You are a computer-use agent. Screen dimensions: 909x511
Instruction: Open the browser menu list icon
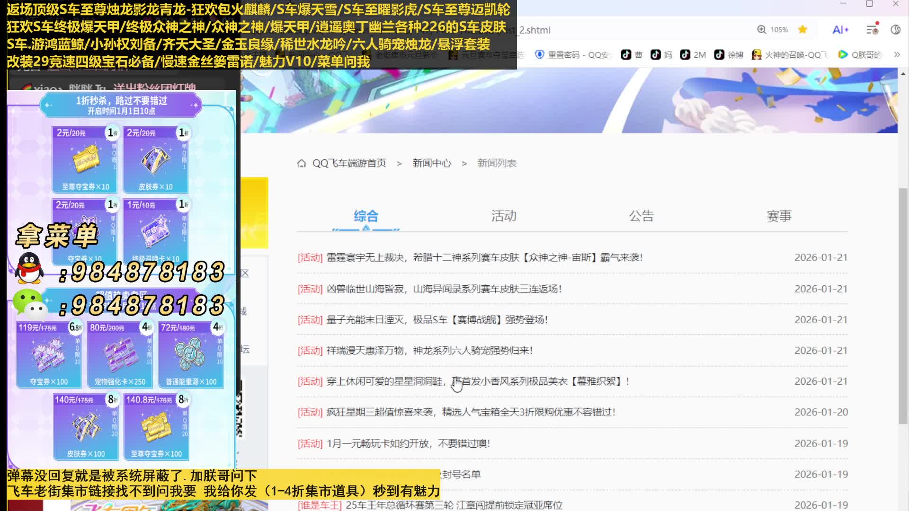[872, 29]
